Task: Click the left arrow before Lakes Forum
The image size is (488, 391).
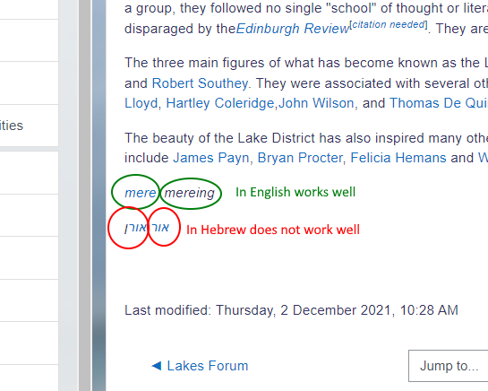Action: [157, 366]
